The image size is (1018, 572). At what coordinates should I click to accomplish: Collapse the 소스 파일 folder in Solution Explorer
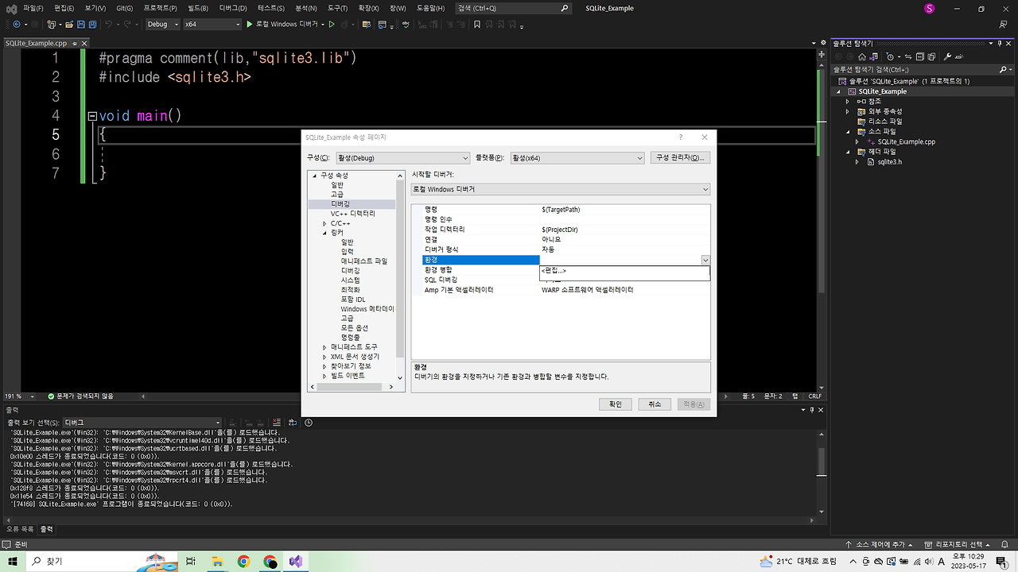[848, 131]
